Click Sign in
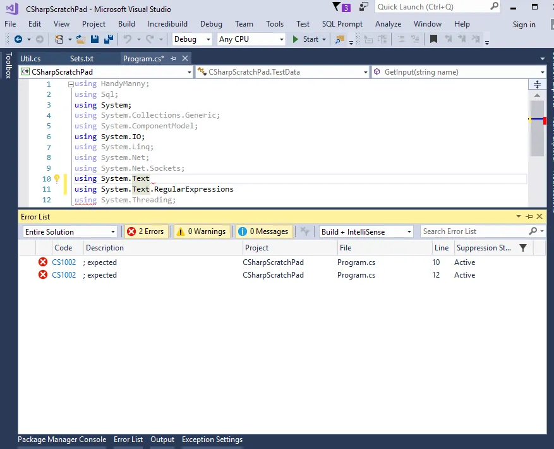The image size is (554, 449). (x=524, y=25)
